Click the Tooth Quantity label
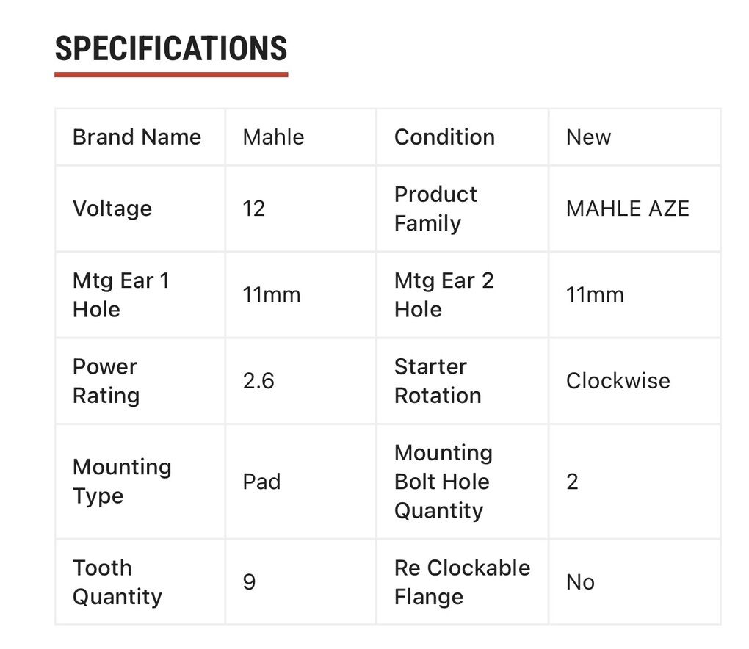Image resolution: width=749 pixels, height=649 pixels. (117, 581)
